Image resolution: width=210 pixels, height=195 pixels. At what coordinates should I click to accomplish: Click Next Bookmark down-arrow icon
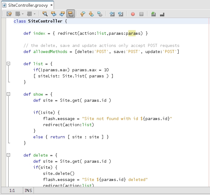tap(91, 14)
